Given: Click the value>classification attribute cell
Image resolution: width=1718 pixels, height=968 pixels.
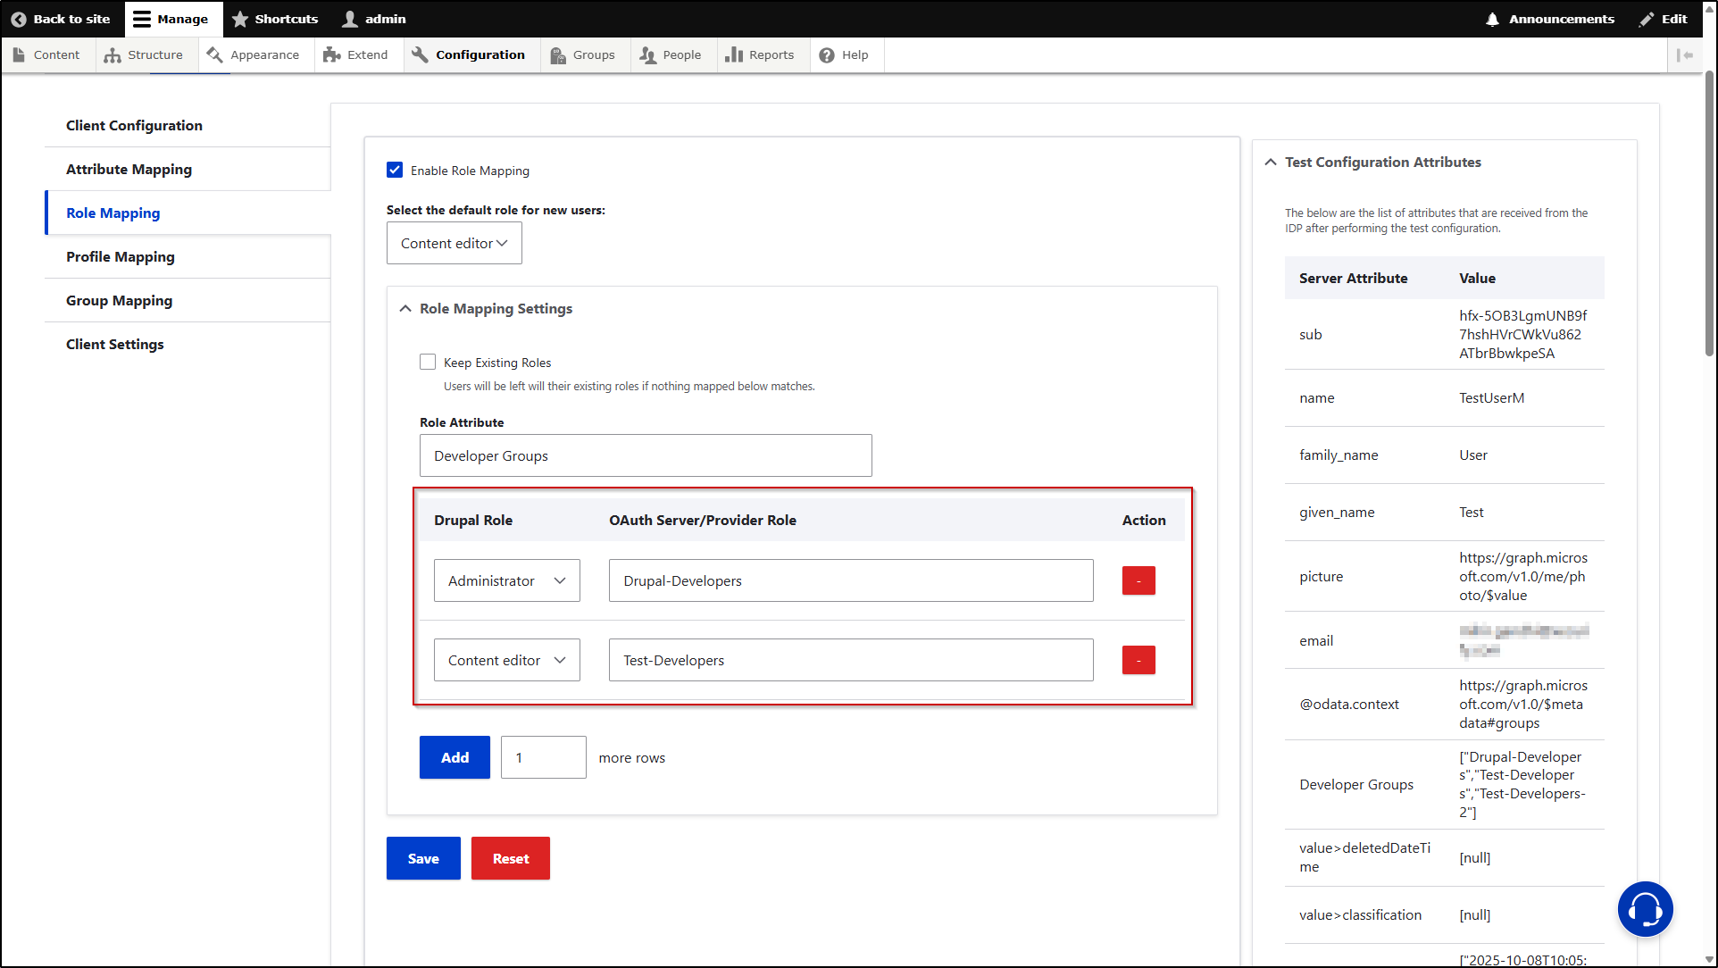Looking at the screenshot, I should (1360, 914).
